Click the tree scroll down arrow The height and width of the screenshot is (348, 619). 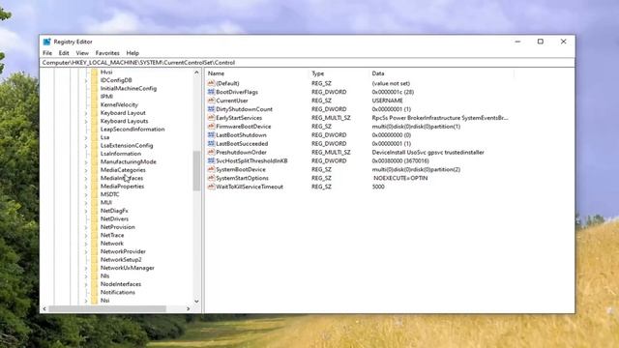(x=196, y=302)
